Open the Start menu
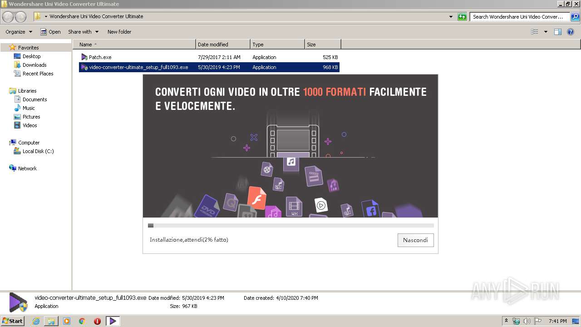The height and width of the screenshot is (327, 581). [x=13, y=321]
